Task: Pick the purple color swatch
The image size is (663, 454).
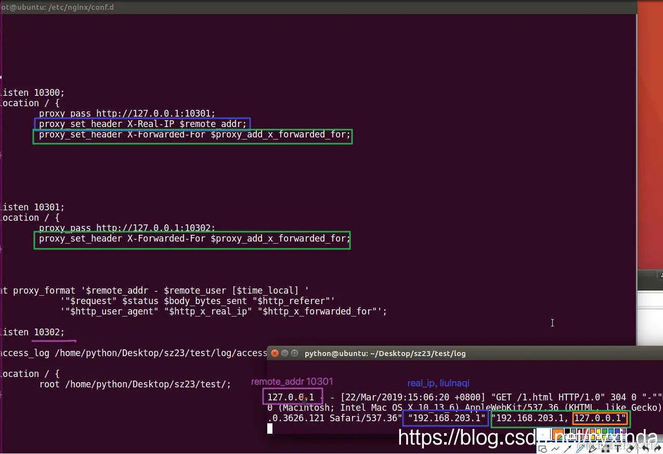Action: 623,431
